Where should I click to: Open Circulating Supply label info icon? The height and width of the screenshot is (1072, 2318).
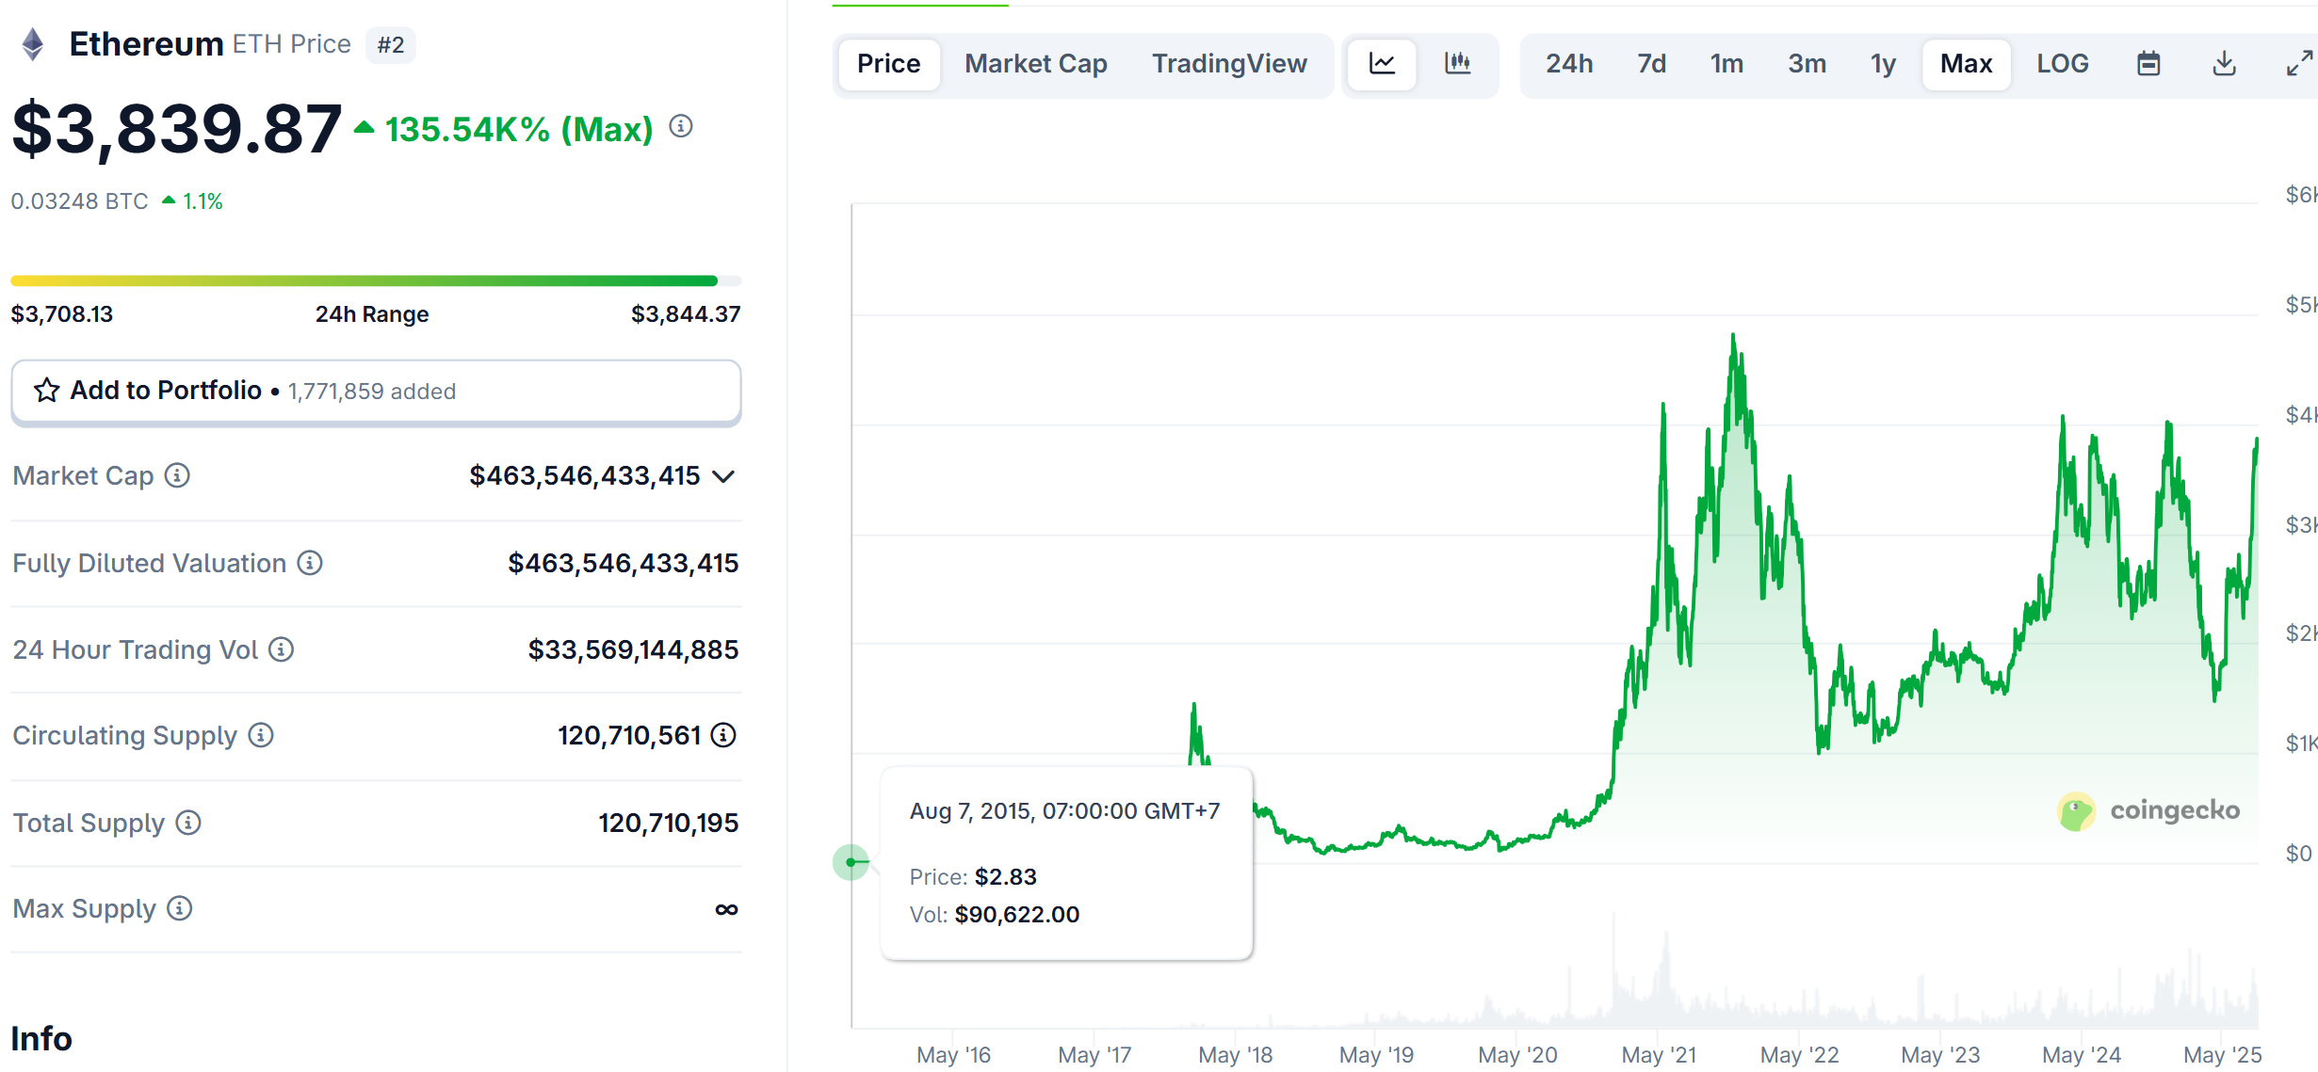pyautogui.click(x=261, y=735)
